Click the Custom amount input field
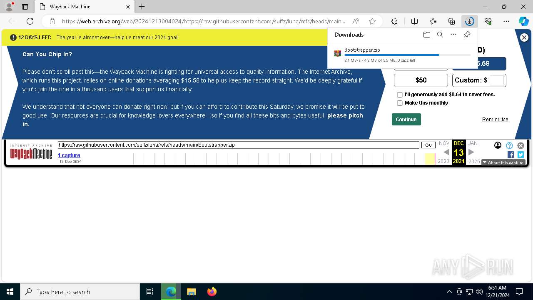The height and width of the screenshot is (300, 533). pos(497,80)
